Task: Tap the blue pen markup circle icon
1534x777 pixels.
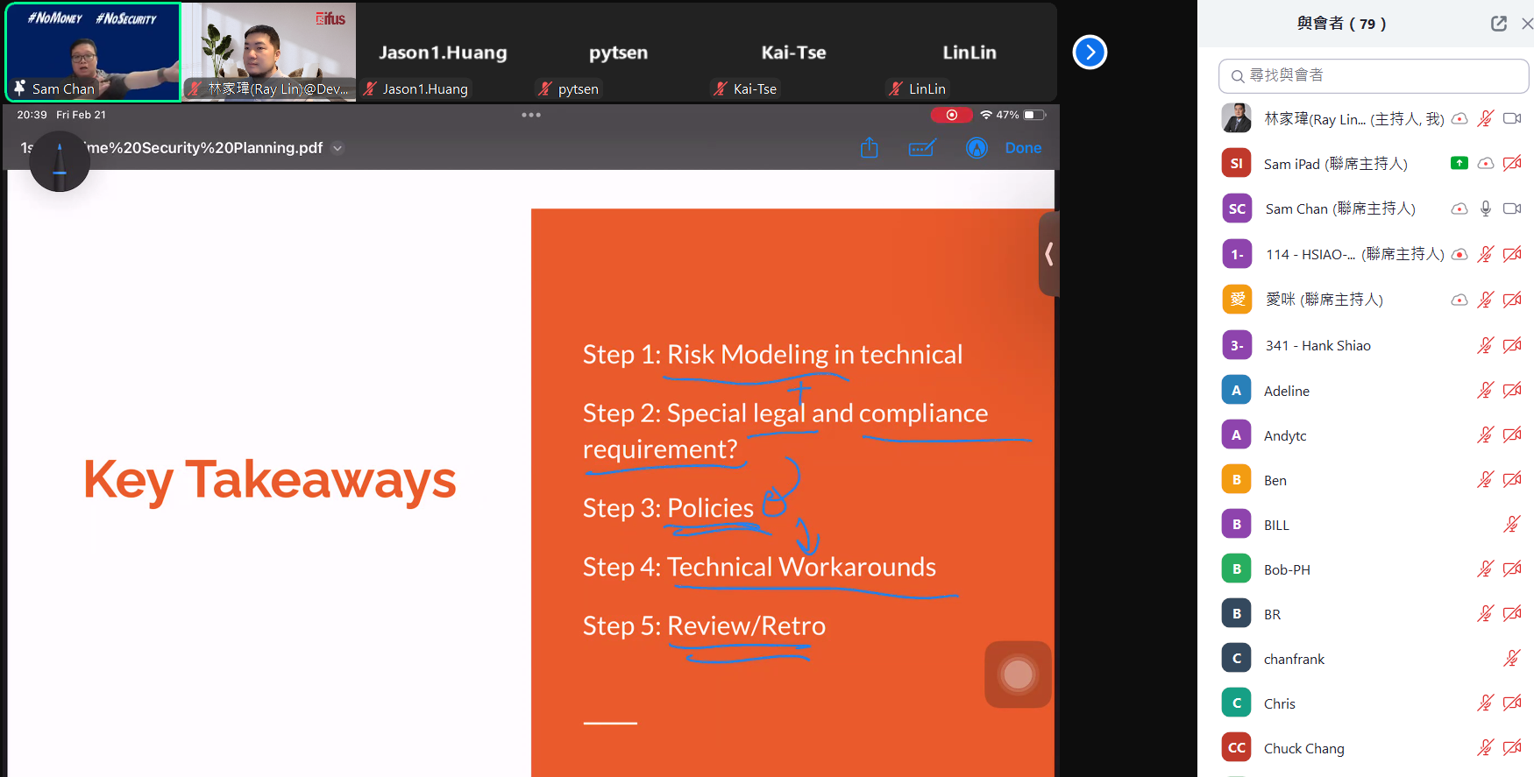Action: 977,148
